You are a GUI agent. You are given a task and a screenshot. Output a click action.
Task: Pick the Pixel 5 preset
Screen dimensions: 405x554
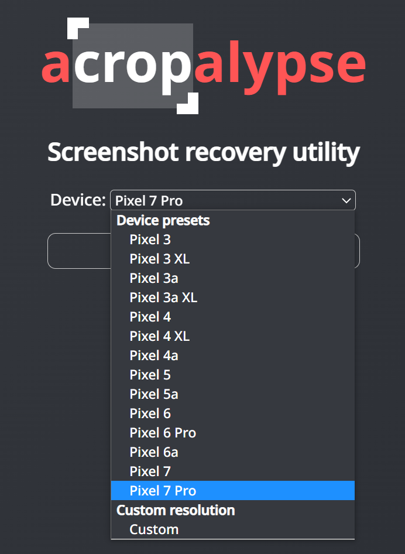pyautogui.click(x=150, y=375)
